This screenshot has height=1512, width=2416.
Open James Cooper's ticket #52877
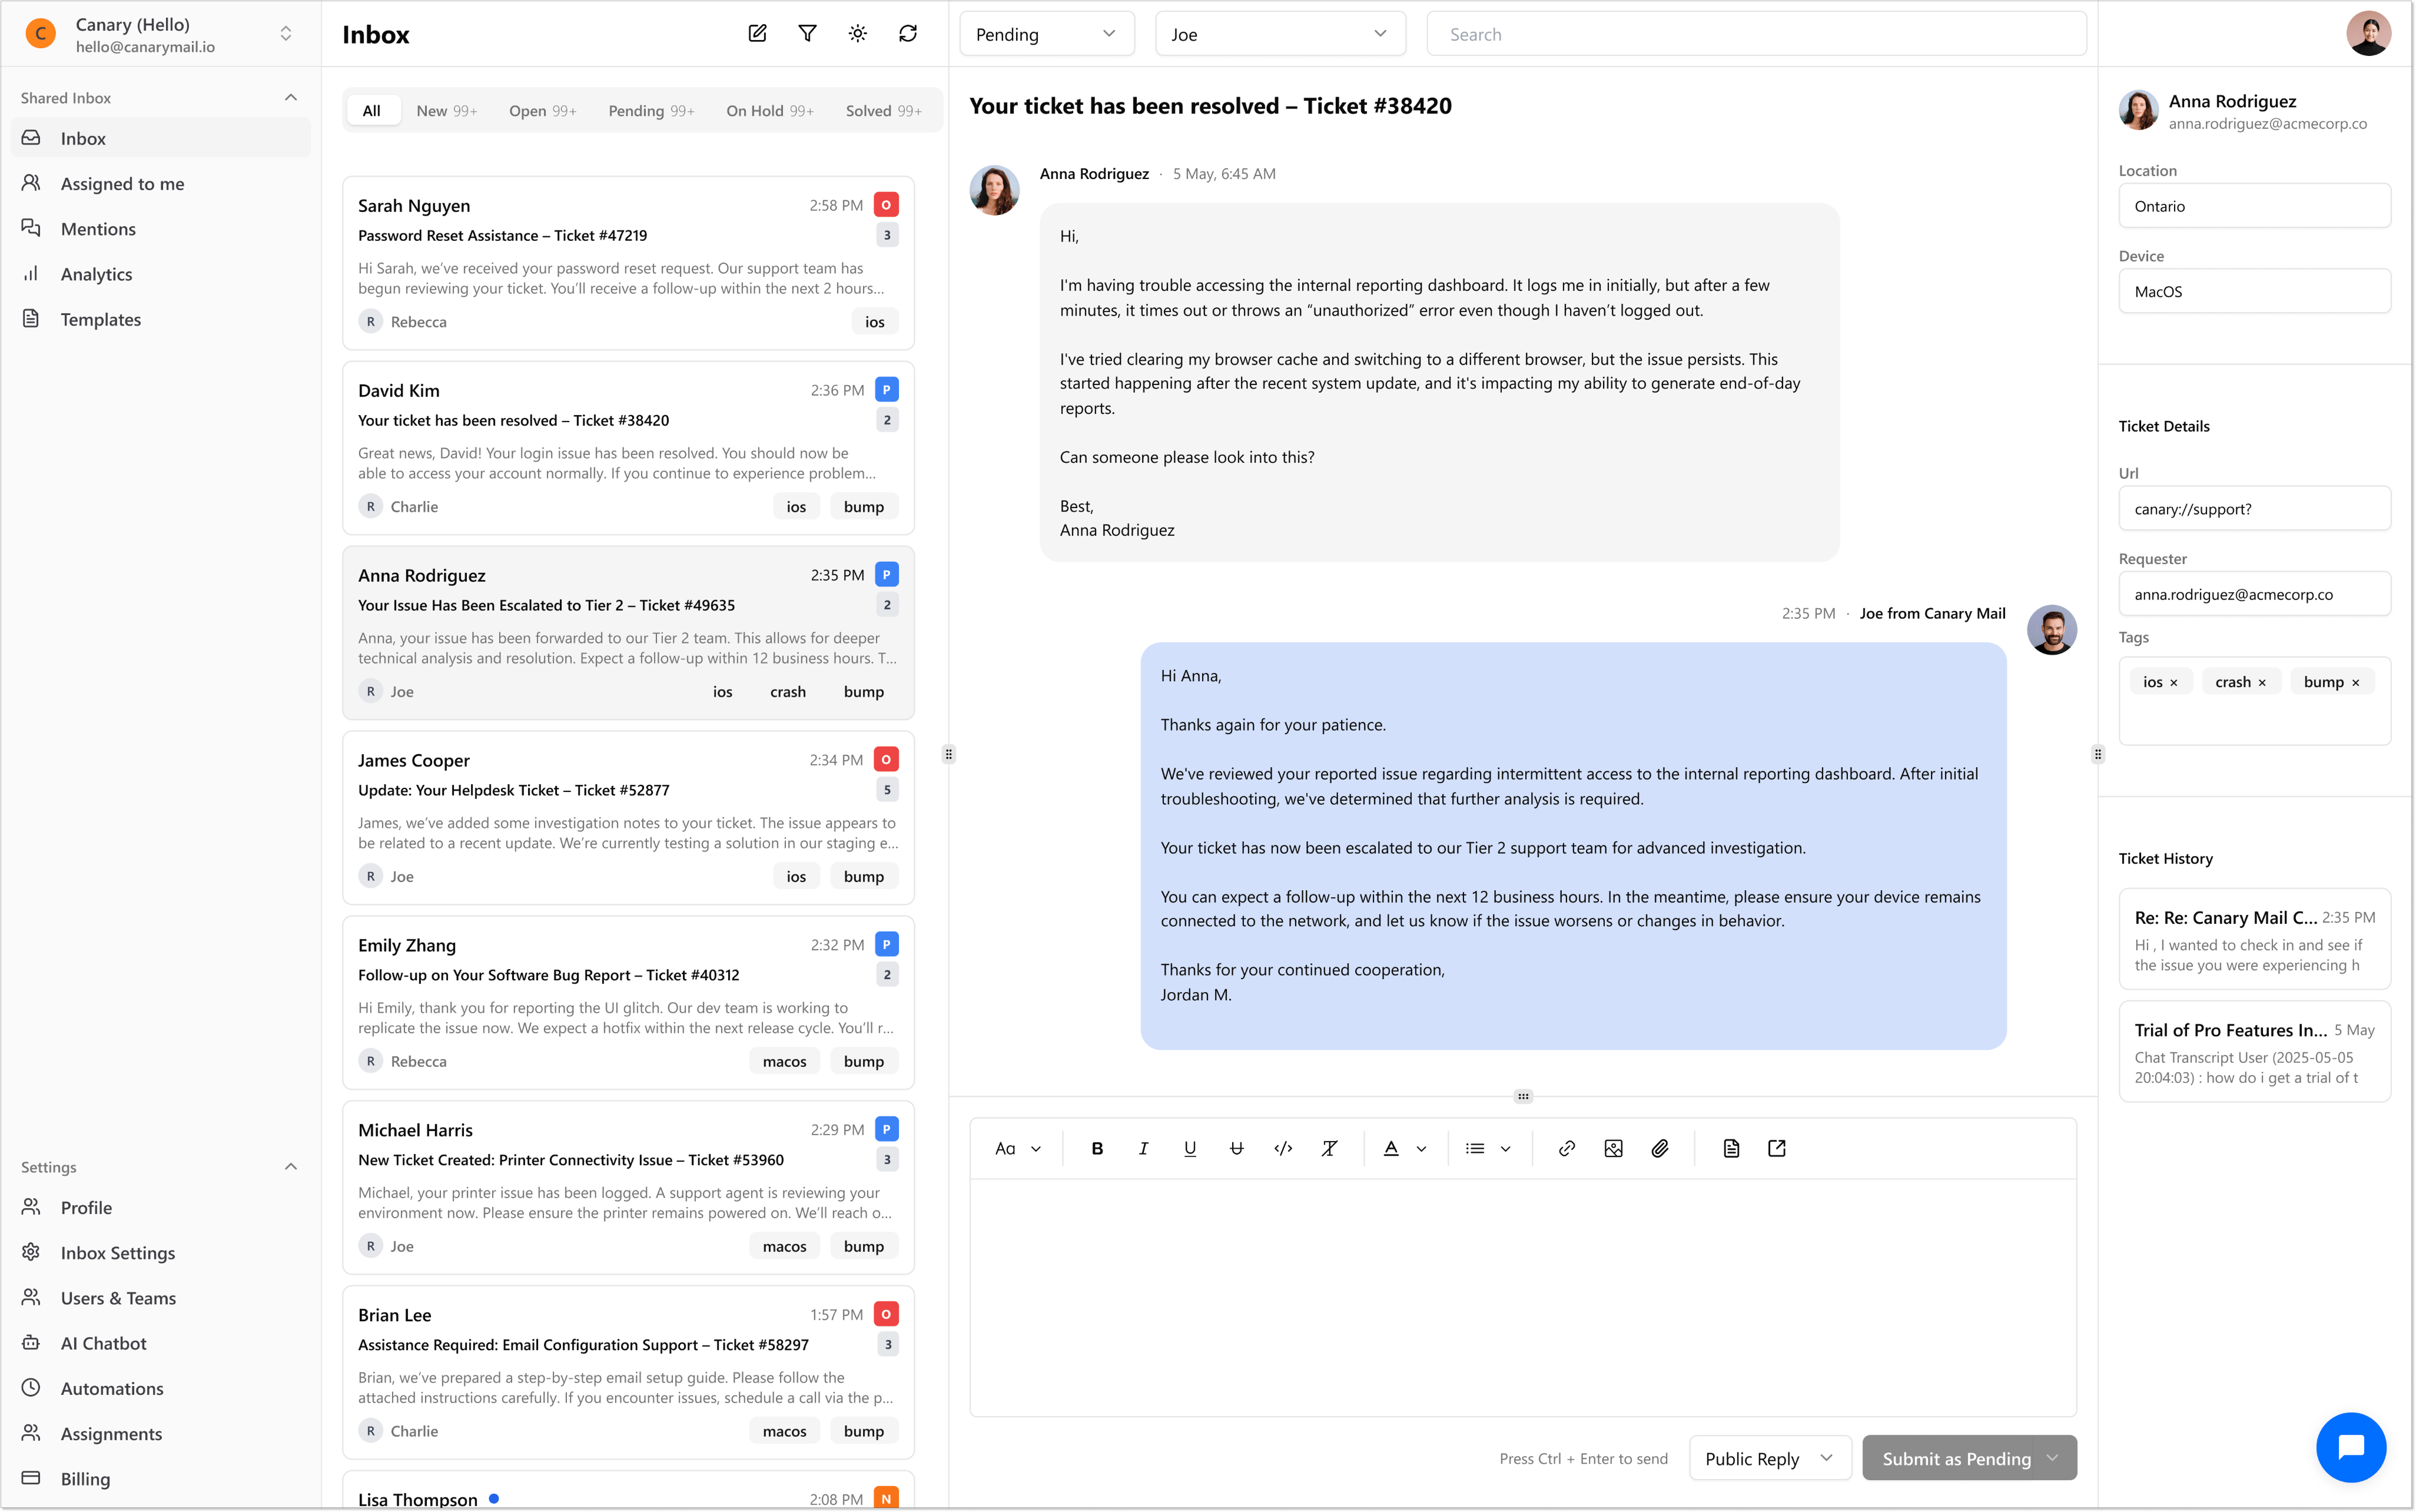628,818
